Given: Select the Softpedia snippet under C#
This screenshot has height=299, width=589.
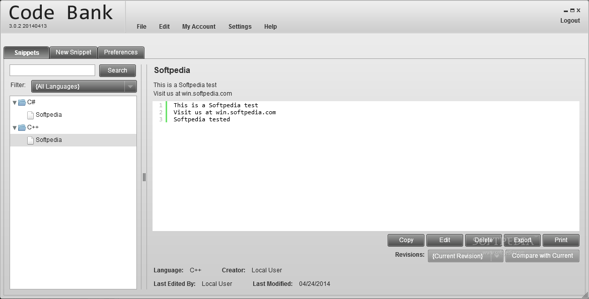Looking at the screenshot, I should pos(73,115).
